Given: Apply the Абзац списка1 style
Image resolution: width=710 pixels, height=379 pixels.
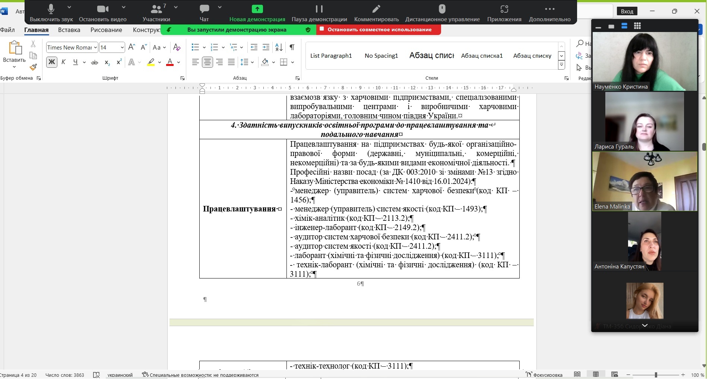Looking at the screenshot, I should click(x=482, y=55).
